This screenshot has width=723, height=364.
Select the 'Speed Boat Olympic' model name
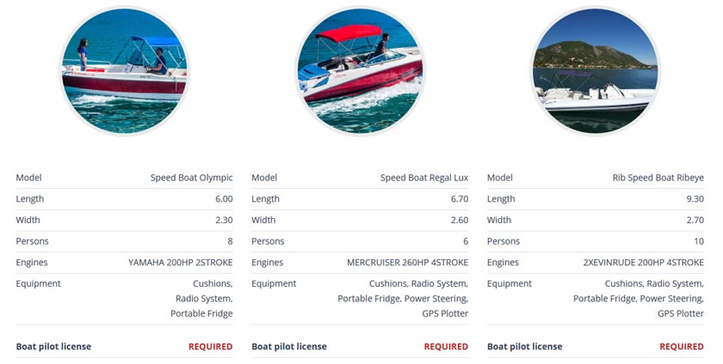[x=191, y=178]
